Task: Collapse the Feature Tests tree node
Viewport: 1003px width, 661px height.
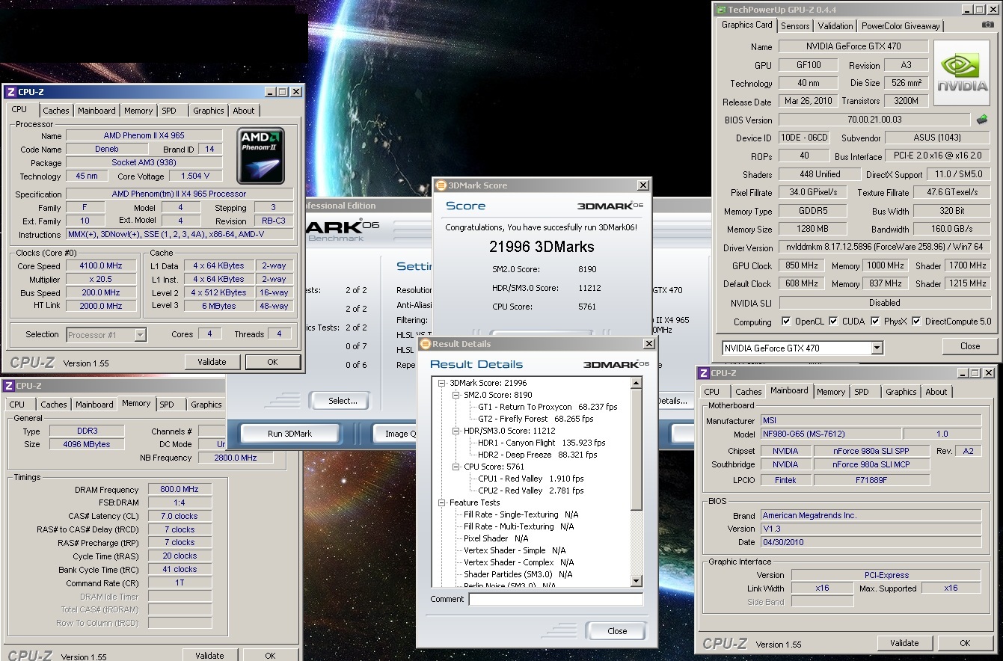Action: (x=441, y=502)
